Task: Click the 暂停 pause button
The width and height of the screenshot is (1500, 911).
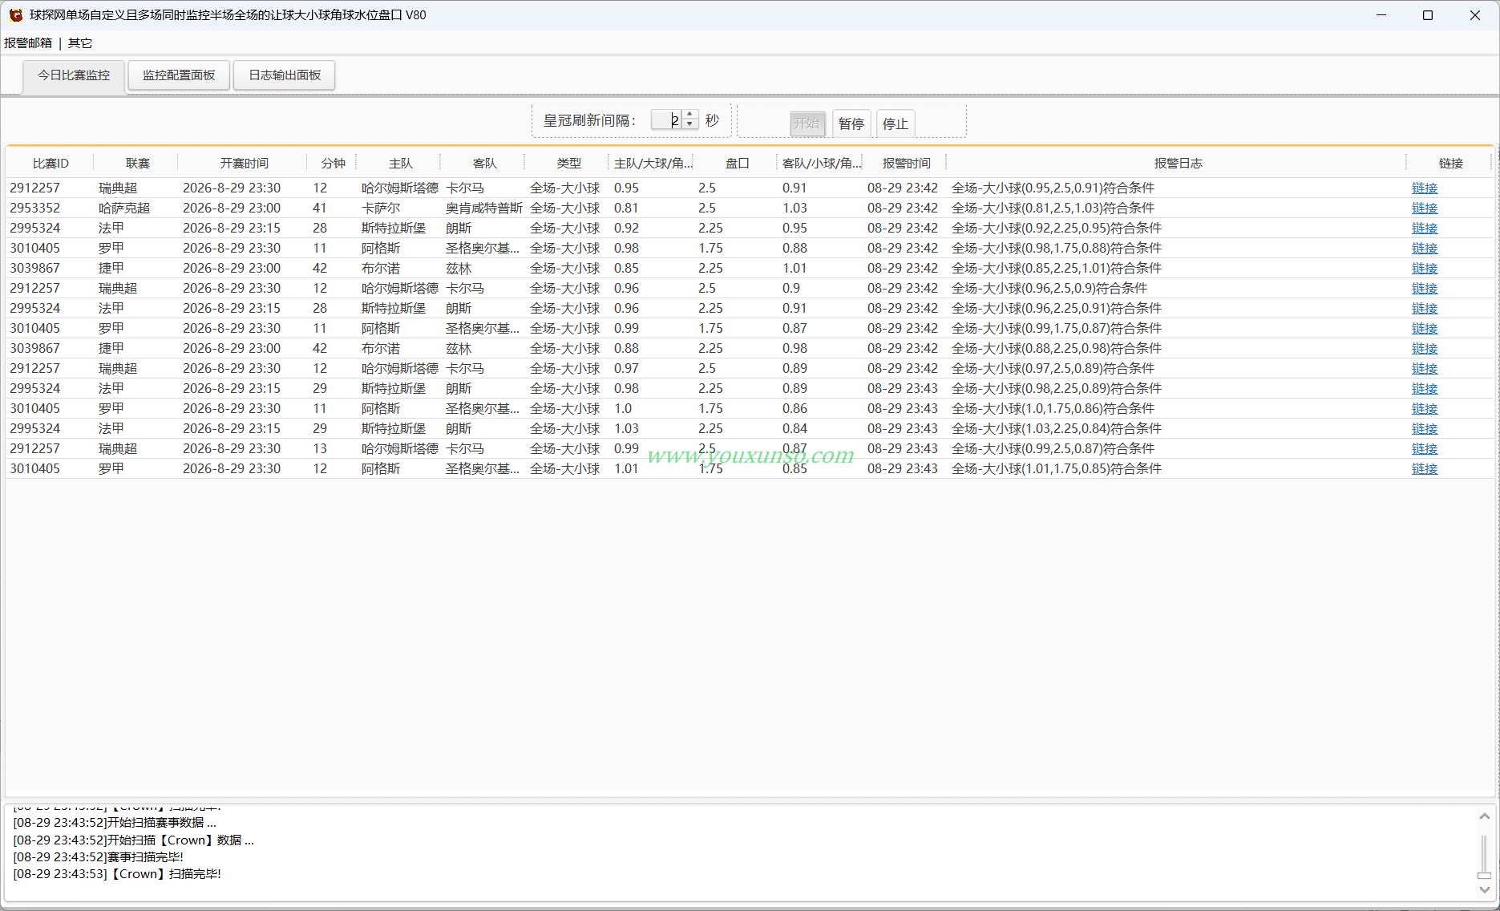Action: (x=851, y=123)
